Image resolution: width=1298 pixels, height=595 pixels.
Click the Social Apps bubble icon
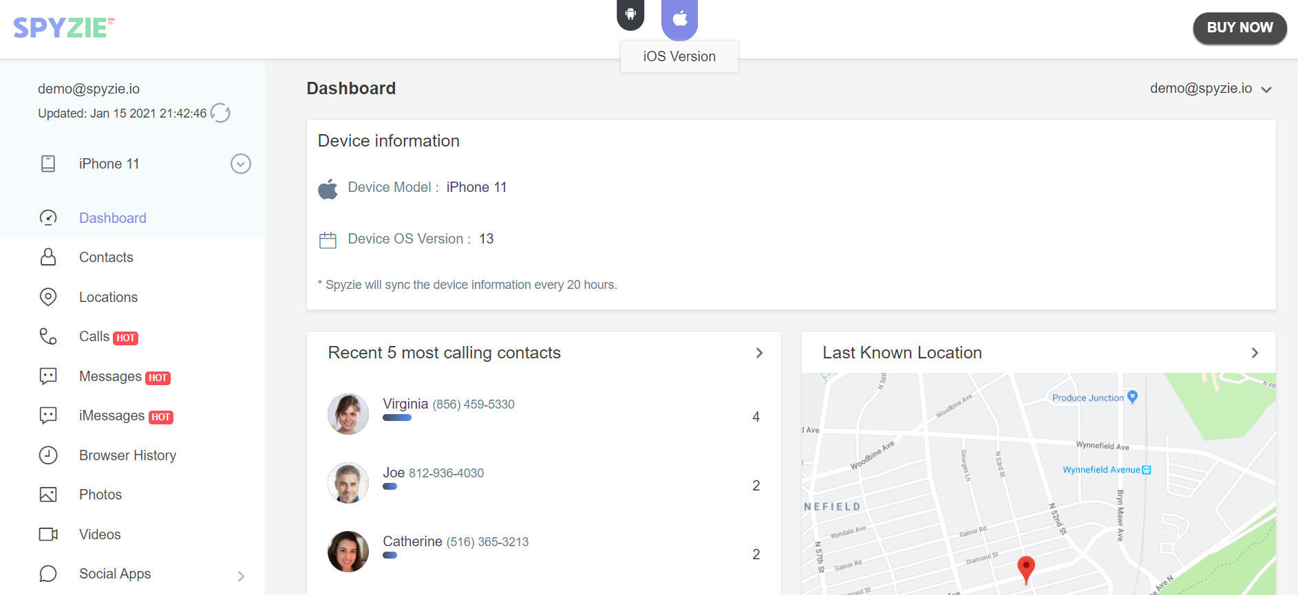tap(48, 574)
